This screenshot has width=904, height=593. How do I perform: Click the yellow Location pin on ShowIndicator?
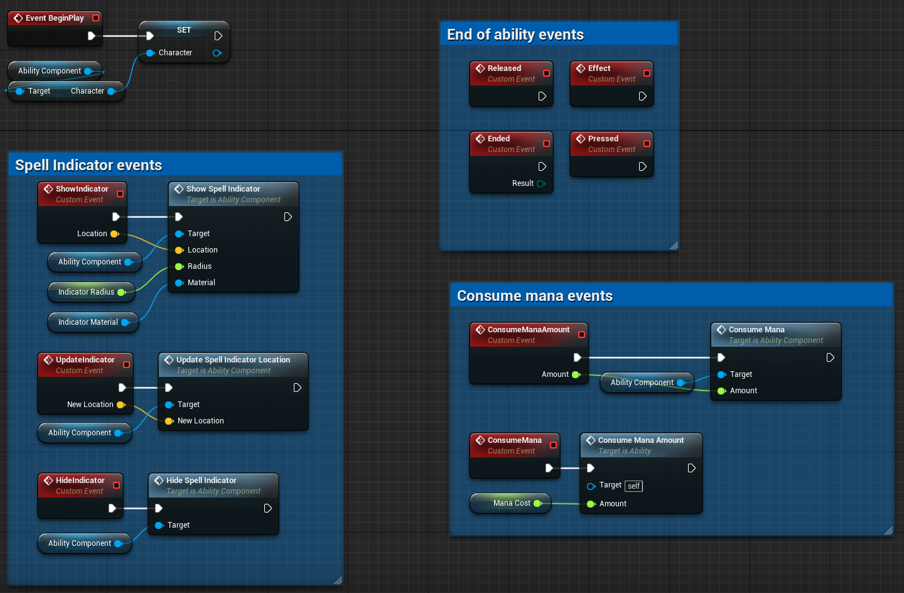click(x=114, y=234)
